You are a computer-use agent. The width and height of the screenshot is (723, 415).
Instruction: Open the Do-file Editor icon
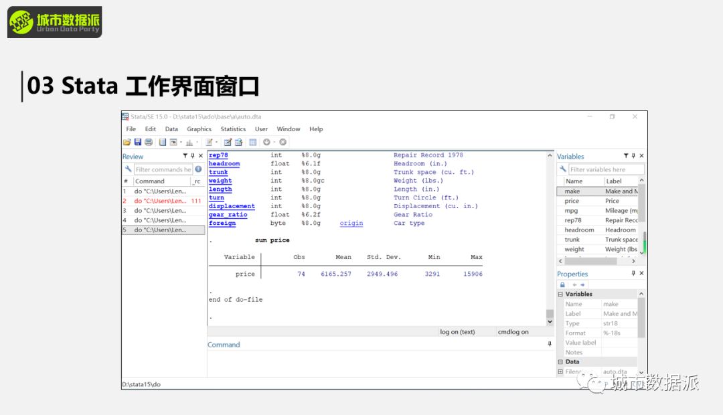(x=209, y=142)
